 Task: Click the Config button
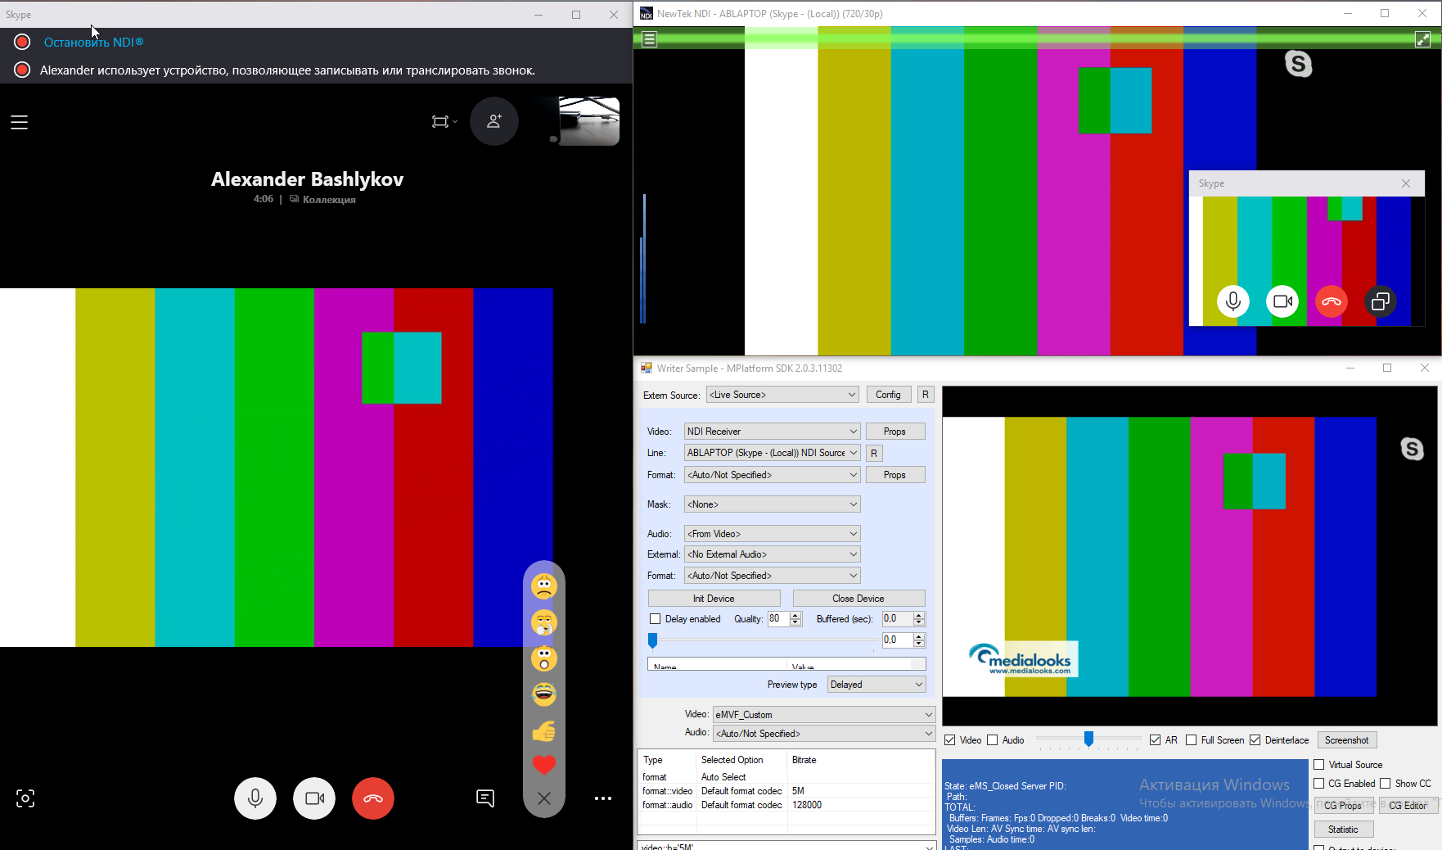[x=888, y=395]
